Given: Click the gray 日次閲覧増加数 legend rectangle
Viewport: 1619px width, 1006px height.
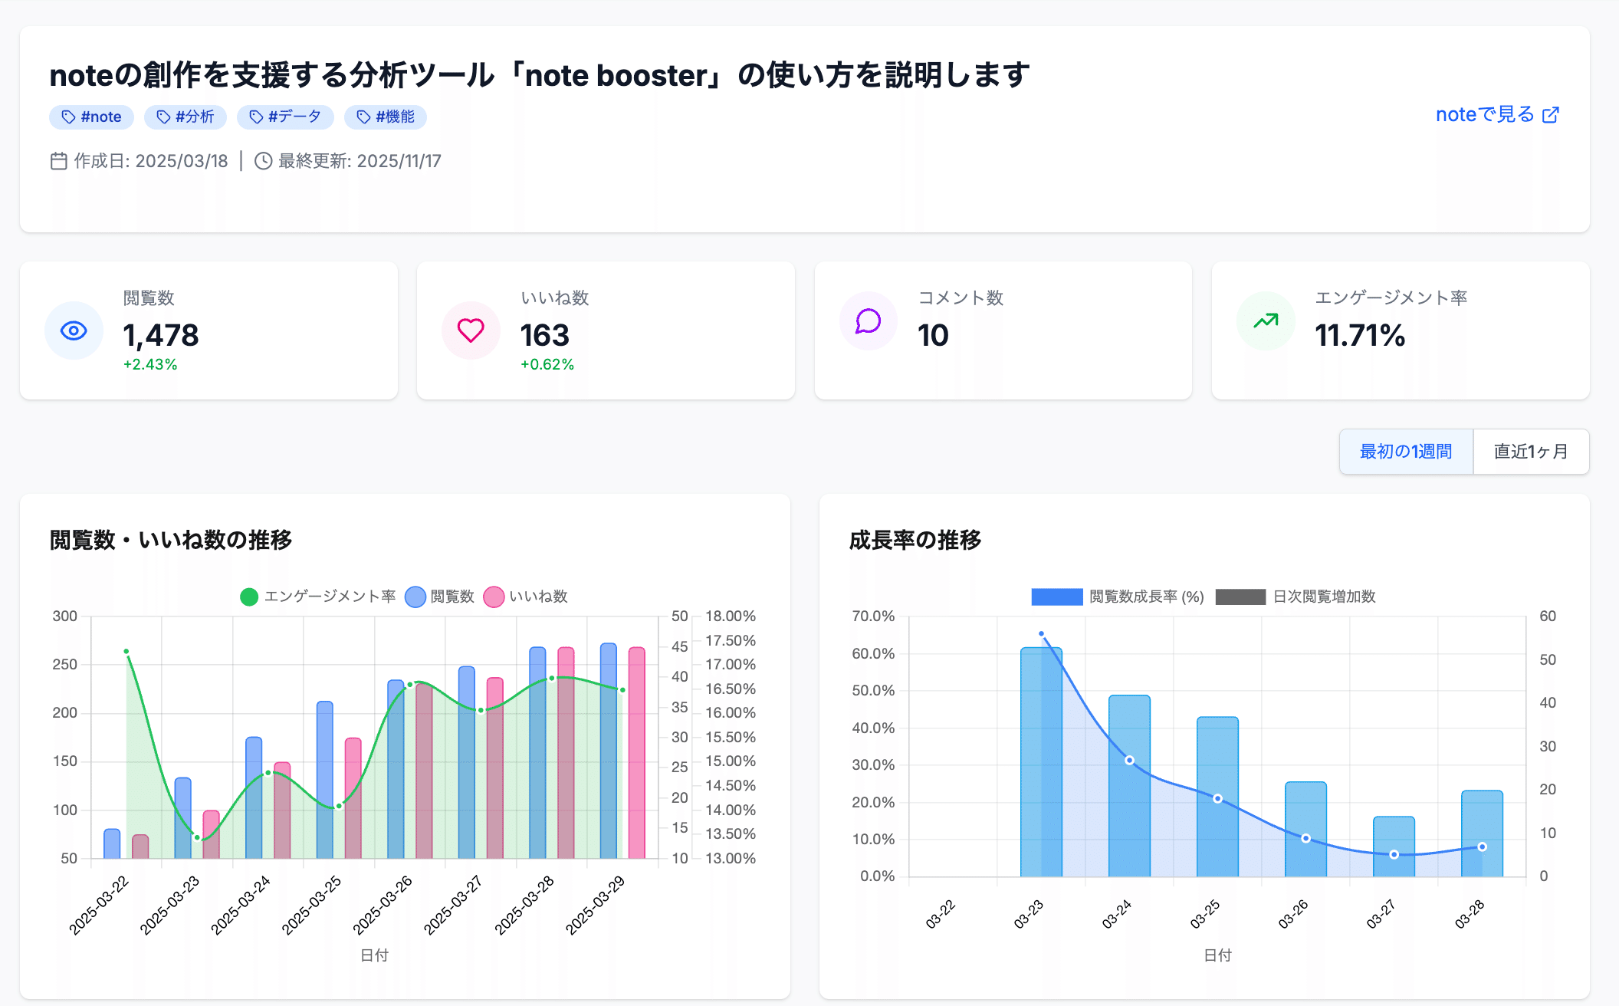Looking at the screenshot, I should (1240, 597).
